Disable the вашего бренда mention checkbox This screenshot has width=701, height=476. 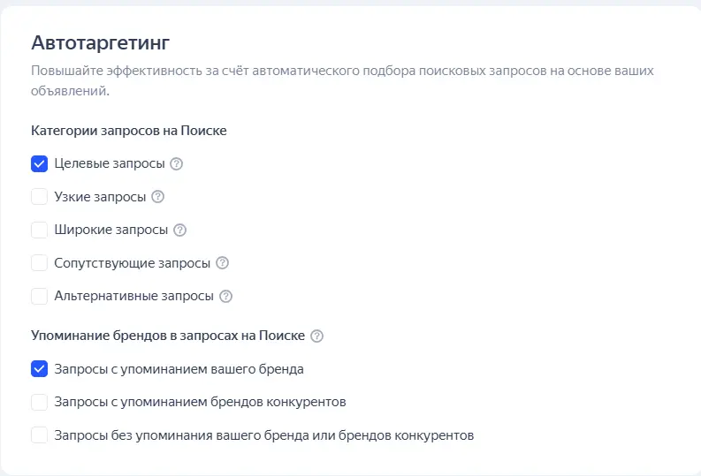40,369
